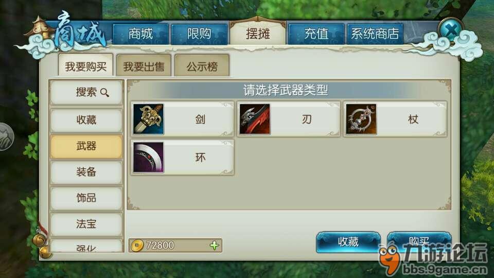
Task: Select the 剑 sword weapon icon
Action: click(148, 119)
